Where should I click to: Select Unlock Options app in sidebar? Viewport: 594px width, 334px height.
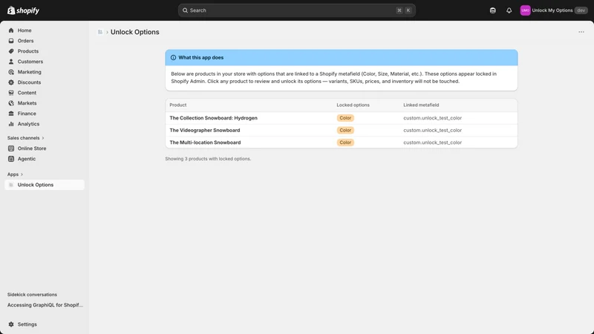[x=45, y=185]
